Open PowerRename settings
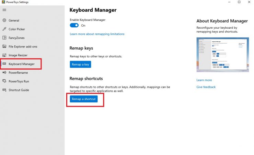254x155 pixels. [18, 73]
